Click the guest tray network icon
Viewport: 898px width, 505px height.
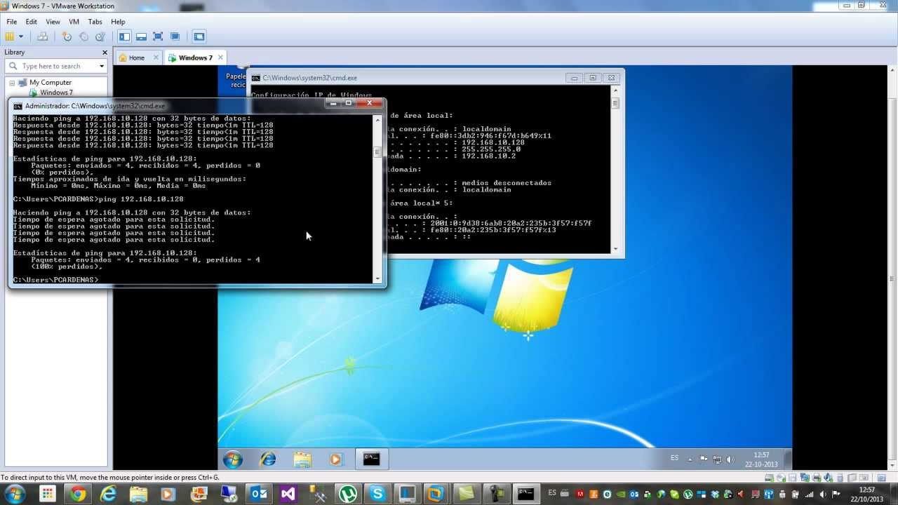pyautogui.click(x=717, y=460)
